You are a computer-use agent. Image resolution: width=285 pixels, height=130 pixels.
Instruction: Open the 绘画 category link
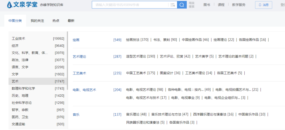(76, 40)
